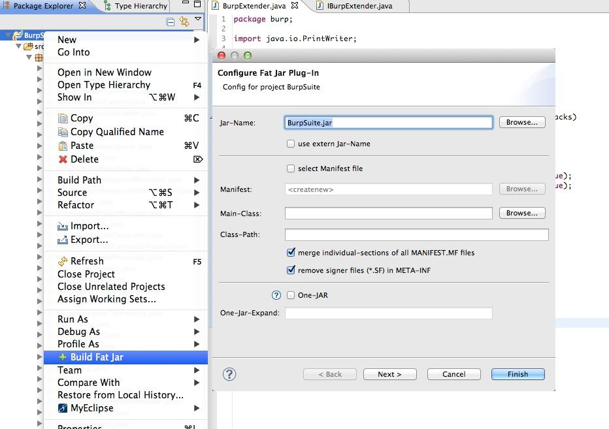Click the red Delete icon in context menu

pyautogui.click(x=63, y=159)
